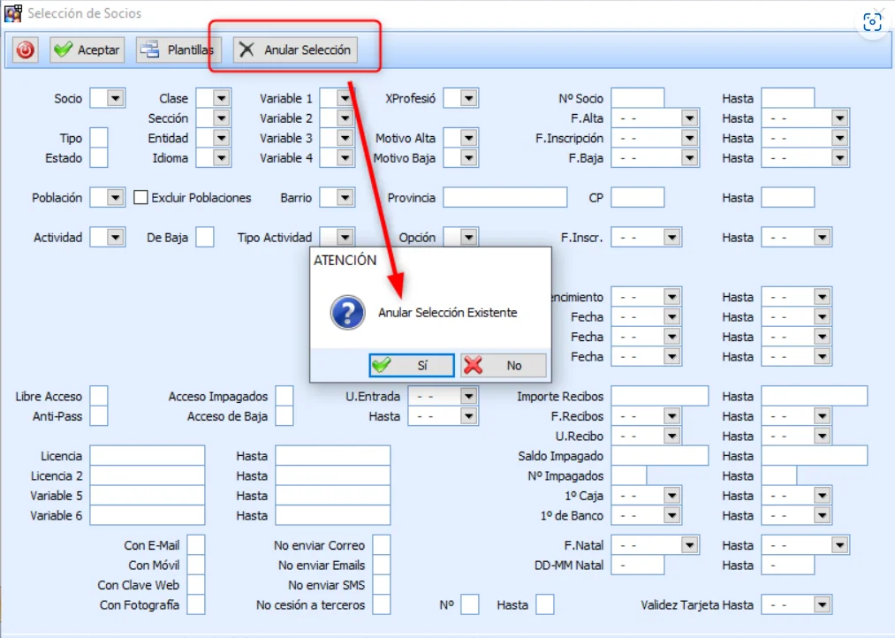This screenshot has width=895, height=638.
Task: Click the app icon in title bar
Action: click(13, 13)
